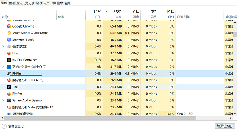This screenshot has width=237, height=132.
Task: Select the Firefox 37.7 MB process icon
Action: [9, 53]
